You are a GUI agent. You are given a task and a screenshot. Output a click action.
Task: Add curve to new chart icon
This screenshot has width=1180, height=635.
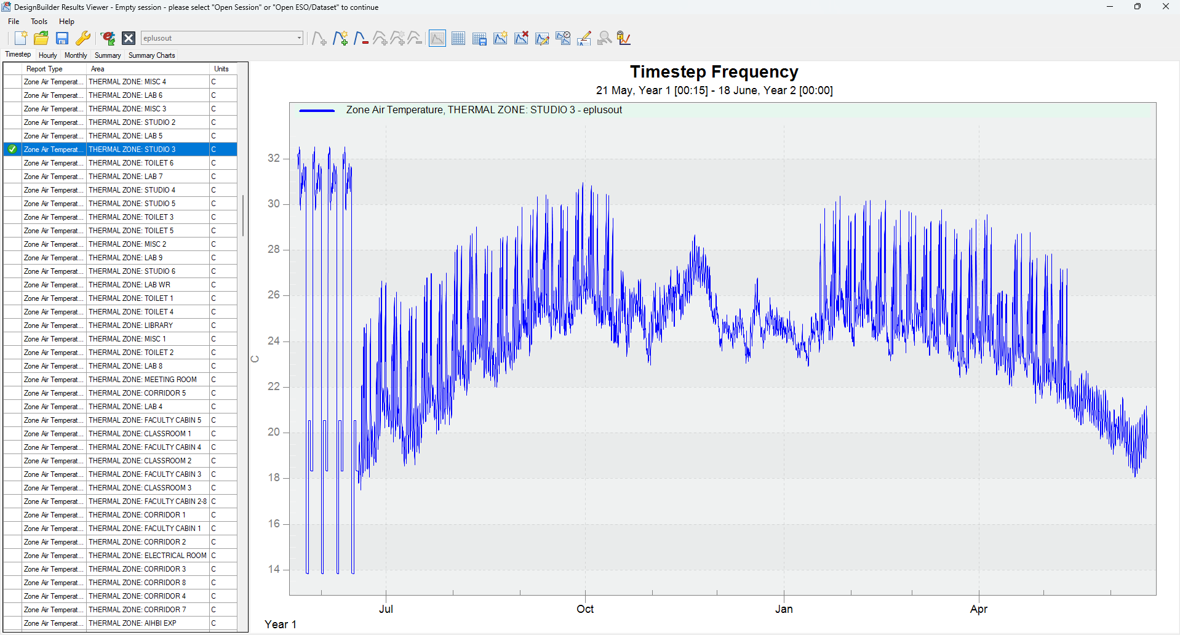point(340,38)
